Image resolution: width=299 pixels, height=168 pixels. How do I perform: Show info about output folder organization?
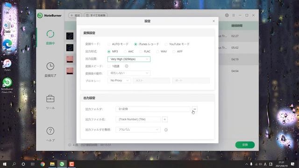pyautogui.click(x=166, y=130)
